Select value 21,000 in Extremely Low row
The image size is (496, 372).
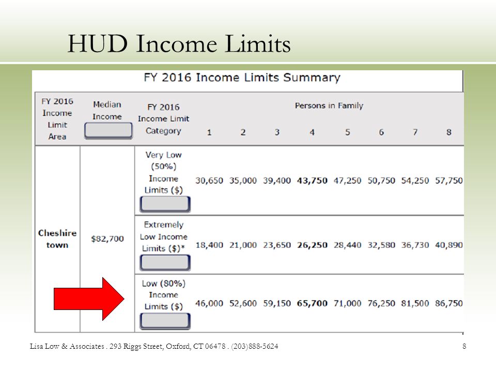pyautogui.click(x=243, y=245)
